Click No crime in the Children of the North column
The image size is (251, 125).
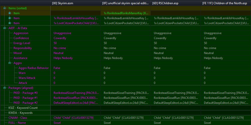210,48
